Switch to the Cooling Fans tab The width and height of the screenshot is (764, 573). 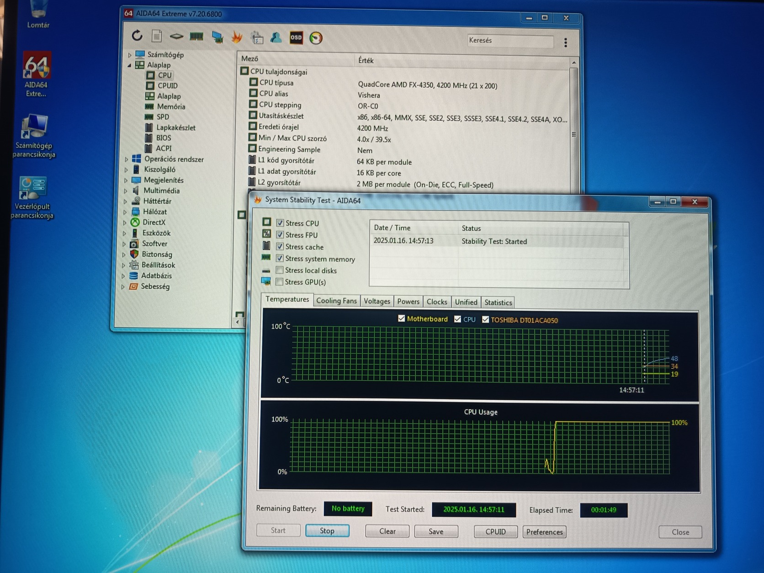point(336,301)
